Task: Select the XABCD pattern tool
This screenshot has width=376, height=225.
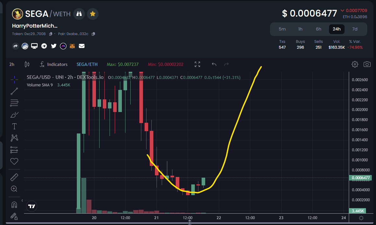Action: click(14, 138)
